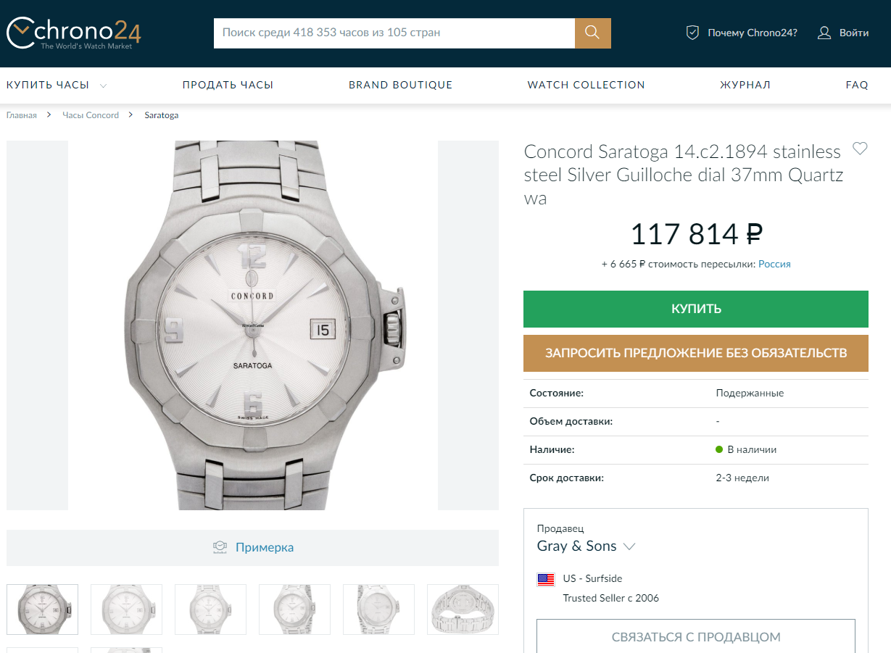Expand the Gray & Sons seller dropdown
This screenshot has width=891, height=653.
[x=629, y=546]
